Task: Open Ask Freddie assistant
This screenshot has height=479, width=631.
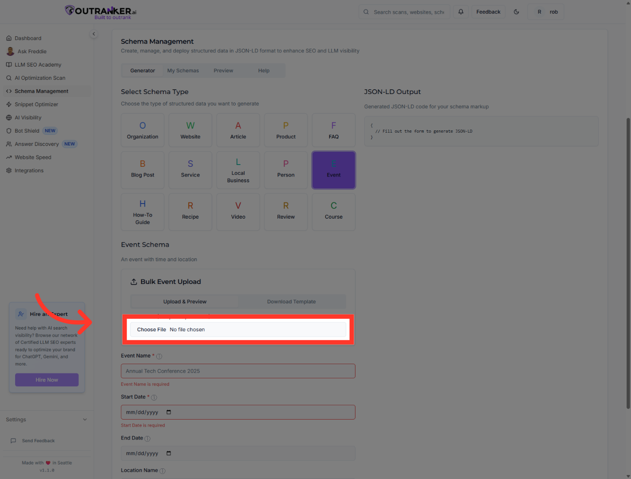Action: click(32, 51)
